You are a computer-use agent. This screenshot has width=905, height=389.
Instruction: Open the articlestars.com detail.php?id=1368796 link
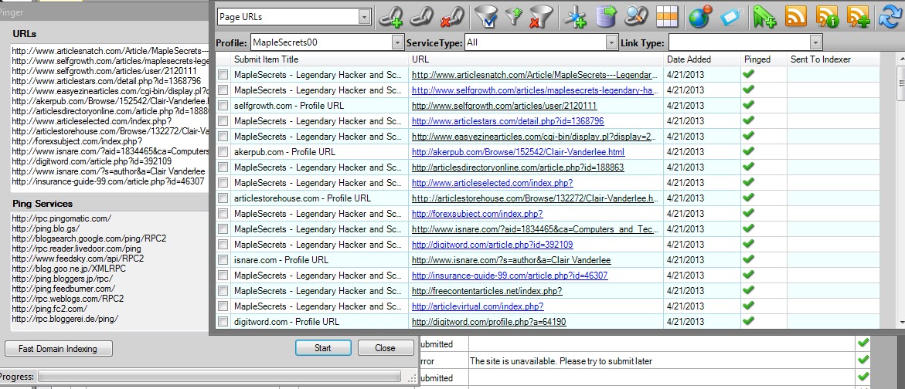click(x=508, y=121)
